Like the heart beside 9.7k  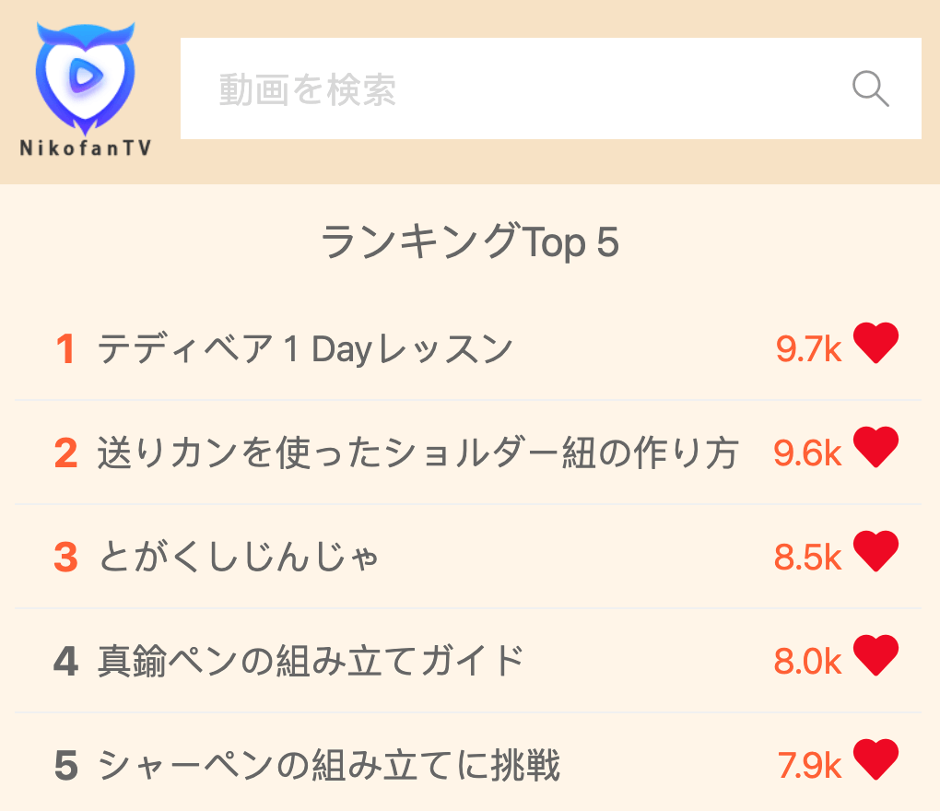click(875, 343)
